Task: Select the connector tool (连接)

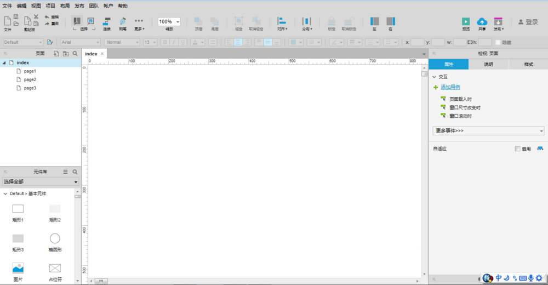Action: click(x=107, y=21)
